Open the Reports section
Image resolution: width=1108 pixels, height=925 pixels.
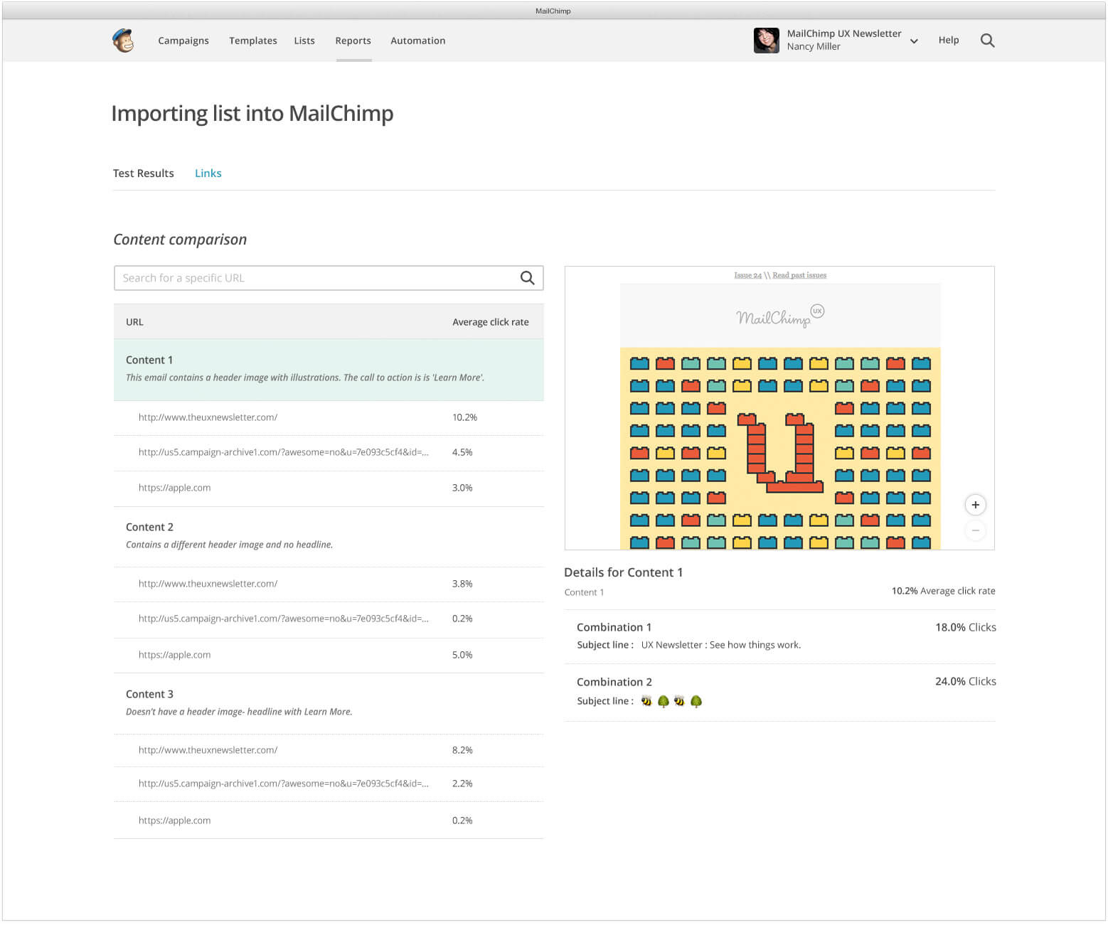point(353,41)
